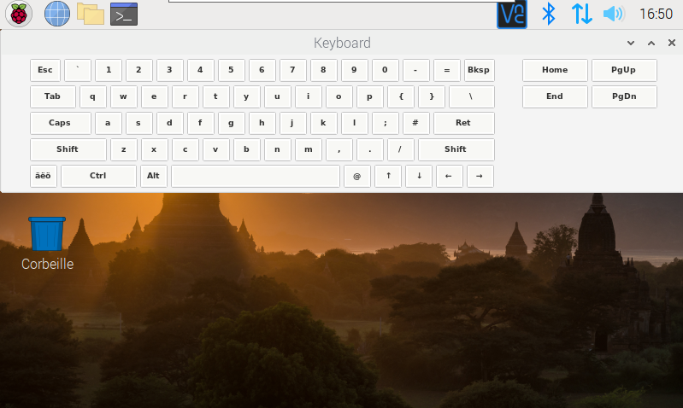Tap the down arrow key
This screenshot has height=408, width=683.
[419, 176]
